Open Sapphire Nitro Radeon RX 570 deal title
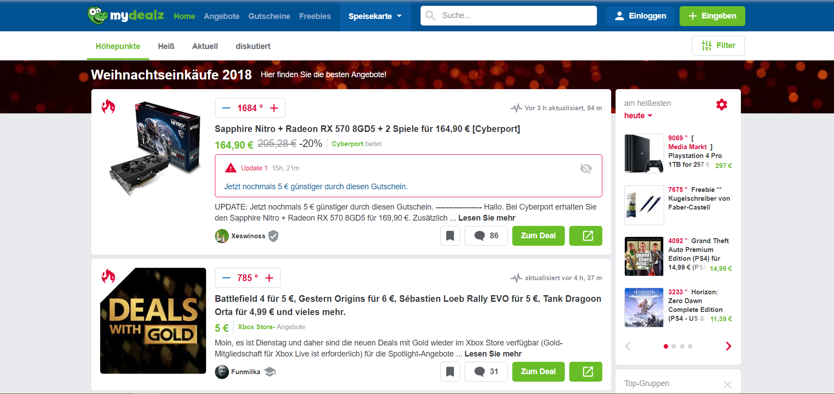Viewport: 834px width, 394px height. tap(367, 129)
